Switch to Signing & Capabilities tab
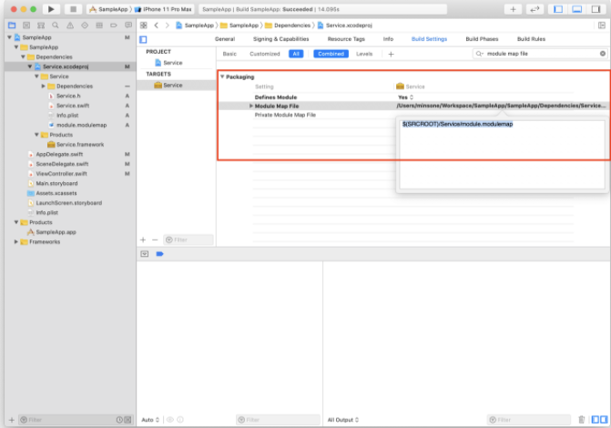Screen dimensions: 611x428 click(x=281, y=39)
